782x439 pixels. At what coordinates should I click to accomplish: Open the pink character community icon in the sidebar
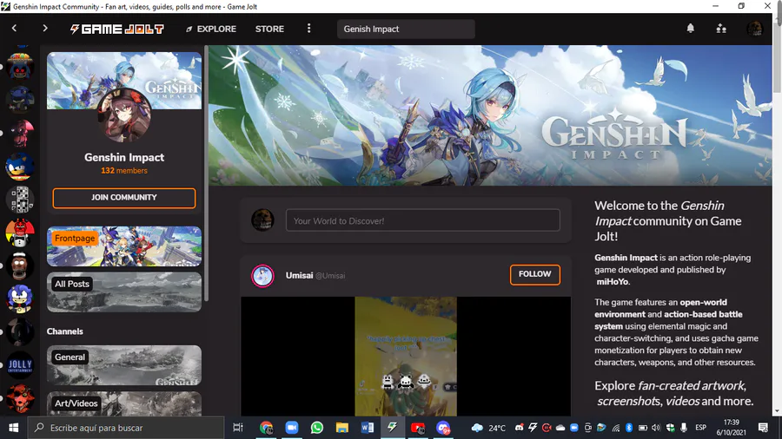20,133
